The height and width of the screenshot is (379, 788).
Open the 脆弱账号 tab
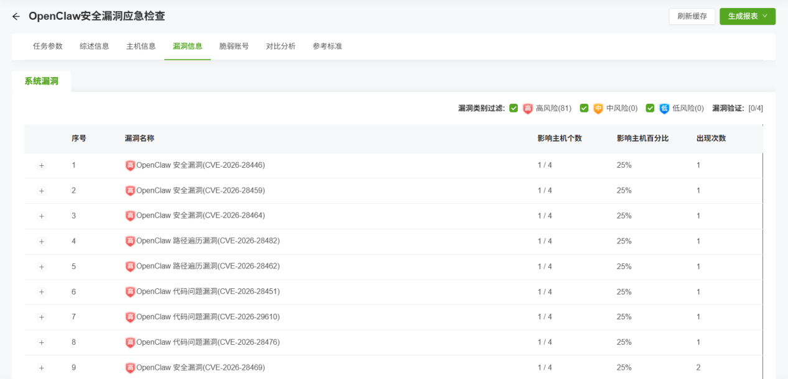[235, 46]
